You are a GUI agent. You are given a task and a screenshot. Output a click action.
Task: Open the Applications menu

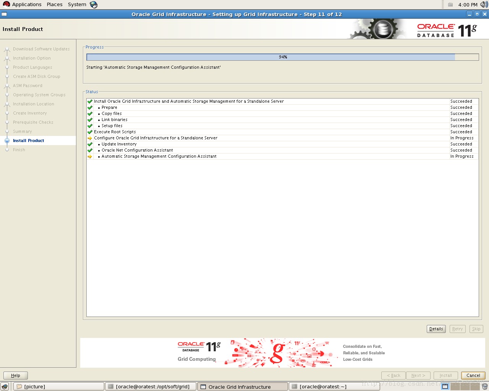pyautogui.click(x=27, y=5)
